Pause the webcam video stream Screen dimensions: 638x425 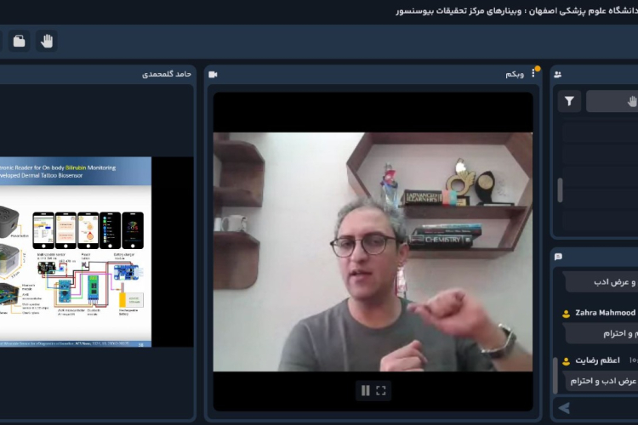click(366, 390)
